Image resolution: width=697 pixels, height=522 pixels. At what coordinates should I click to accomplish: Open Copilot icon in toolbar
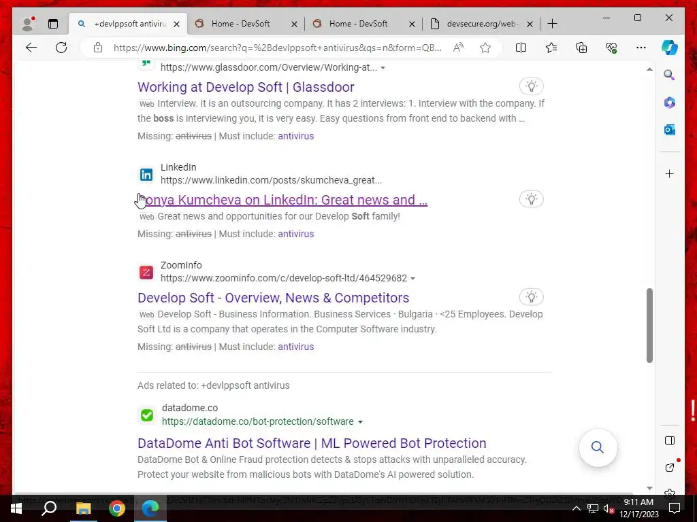(670, 48)
